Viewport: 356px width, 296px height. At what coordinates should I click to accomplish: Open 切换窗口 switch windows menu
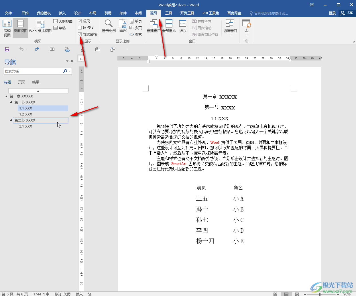(x=230, y=27)
